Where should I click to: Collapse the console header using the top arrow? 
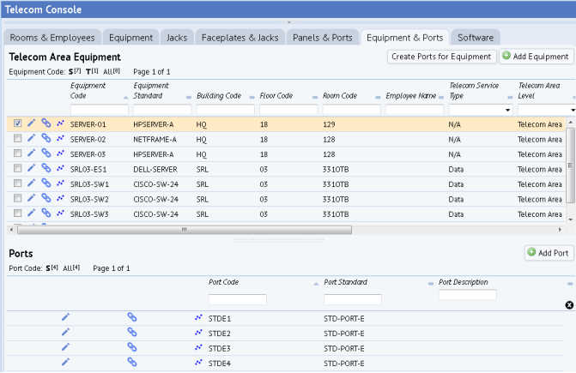coord(288,22)
